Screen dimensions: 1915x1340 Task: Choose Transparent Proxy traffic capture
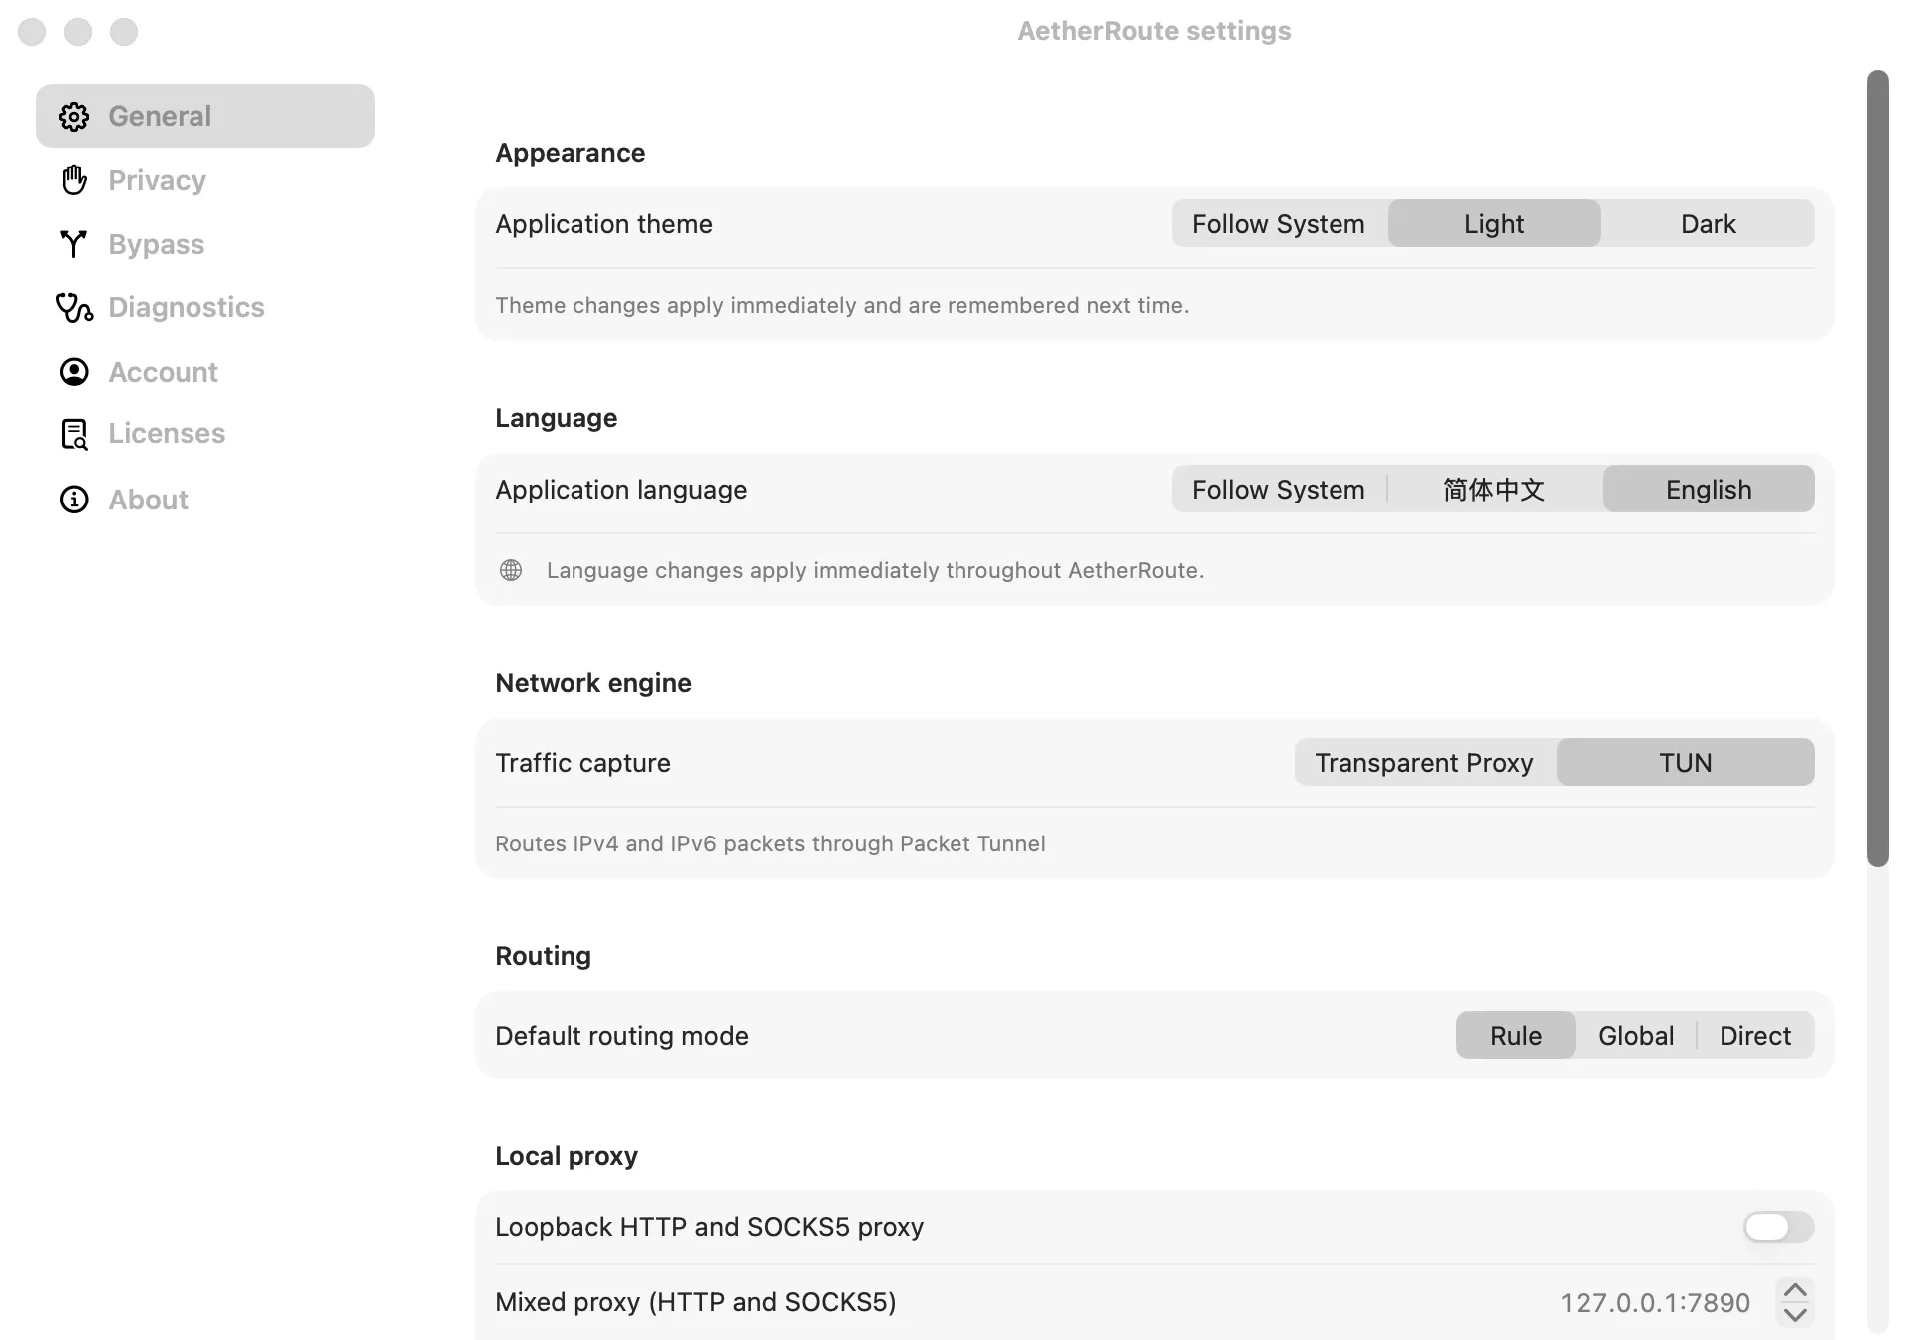1424,763
